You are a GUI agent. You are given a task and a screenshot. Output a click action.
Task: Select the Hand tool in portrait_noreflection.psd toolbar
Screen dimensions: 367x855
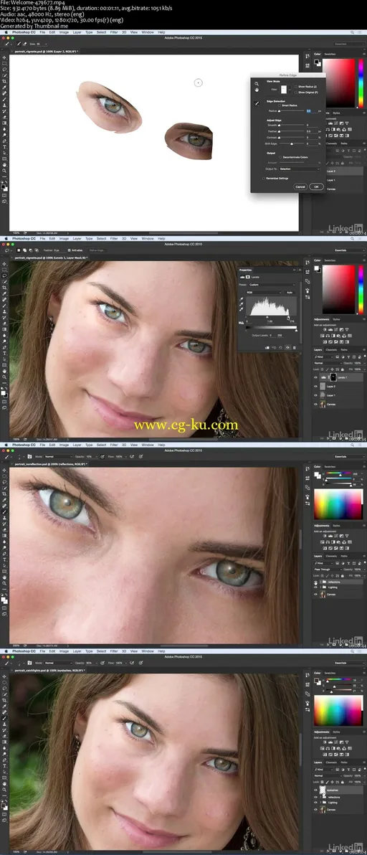(4, 577)
